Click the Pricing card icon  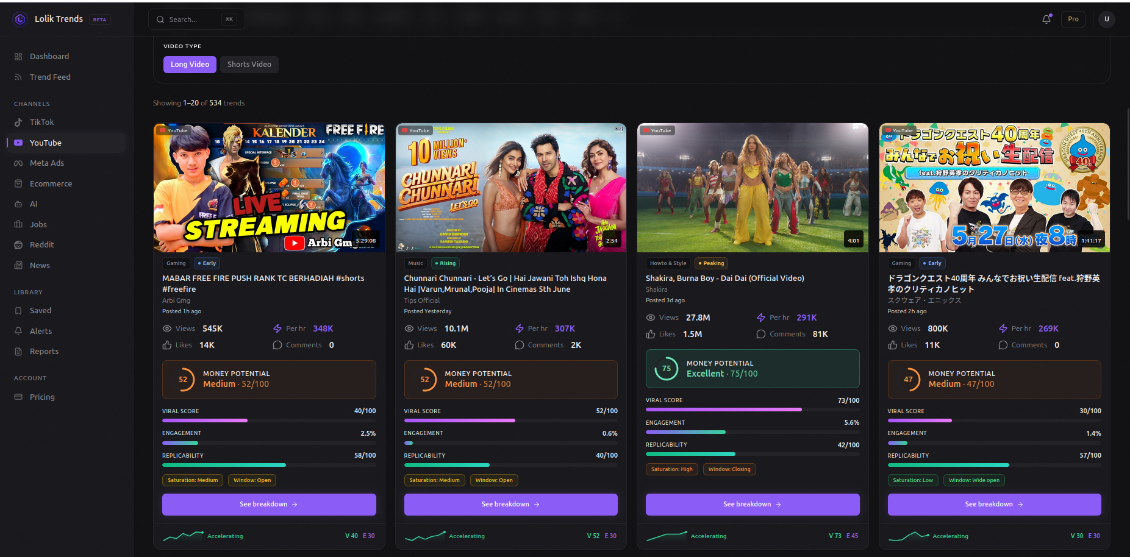pyautogui.click(x=18, y=397)
